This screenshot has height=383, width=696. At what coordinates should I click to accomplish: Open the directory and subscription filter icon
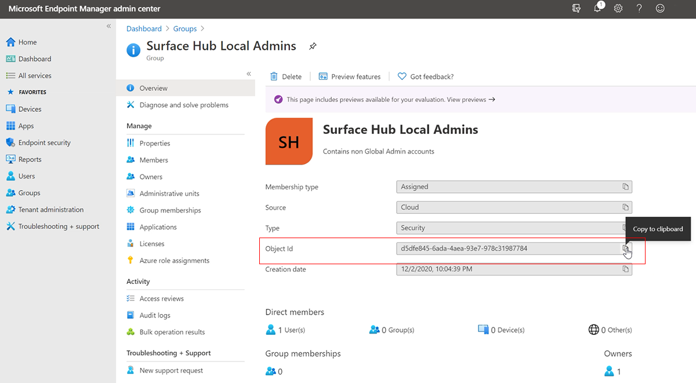[576, 9]
